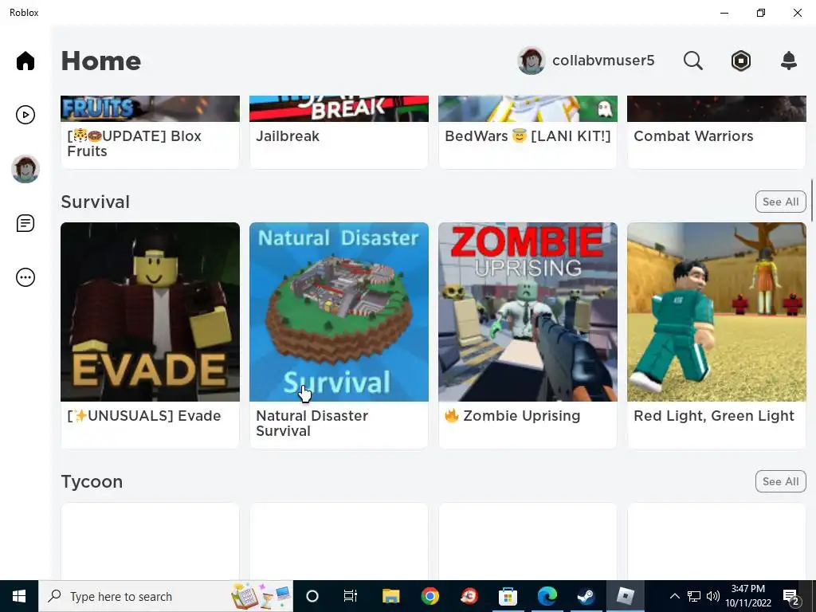Click 'Red Light, Green Light' title text

pos(714,416)
